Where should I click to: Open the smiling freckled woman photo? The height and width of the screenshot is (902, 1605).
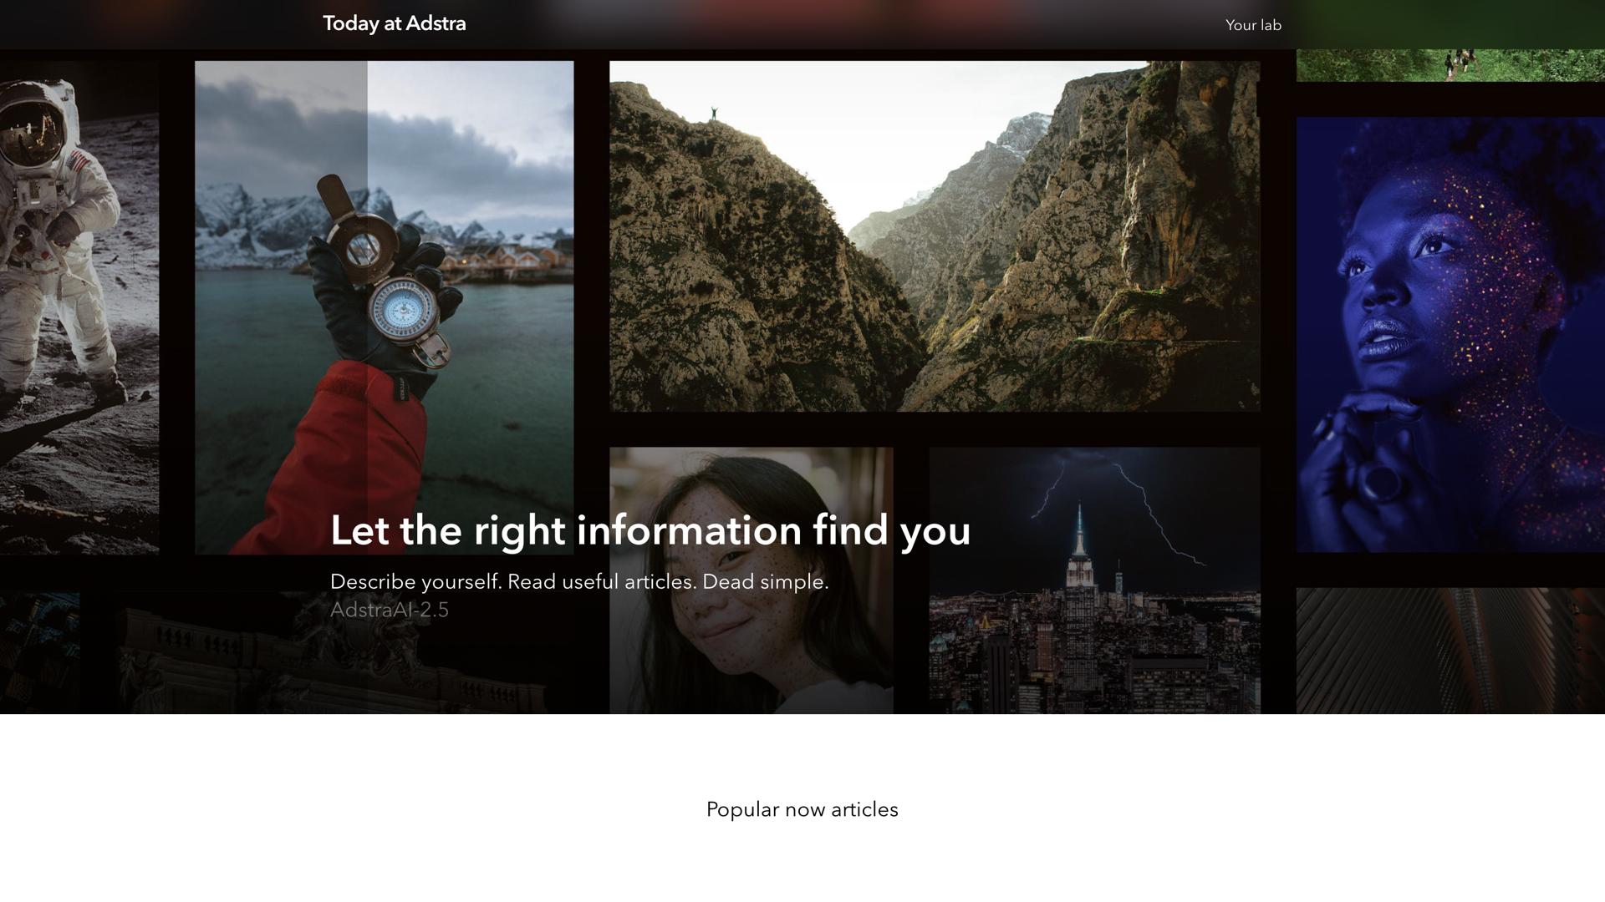(752, 580)
